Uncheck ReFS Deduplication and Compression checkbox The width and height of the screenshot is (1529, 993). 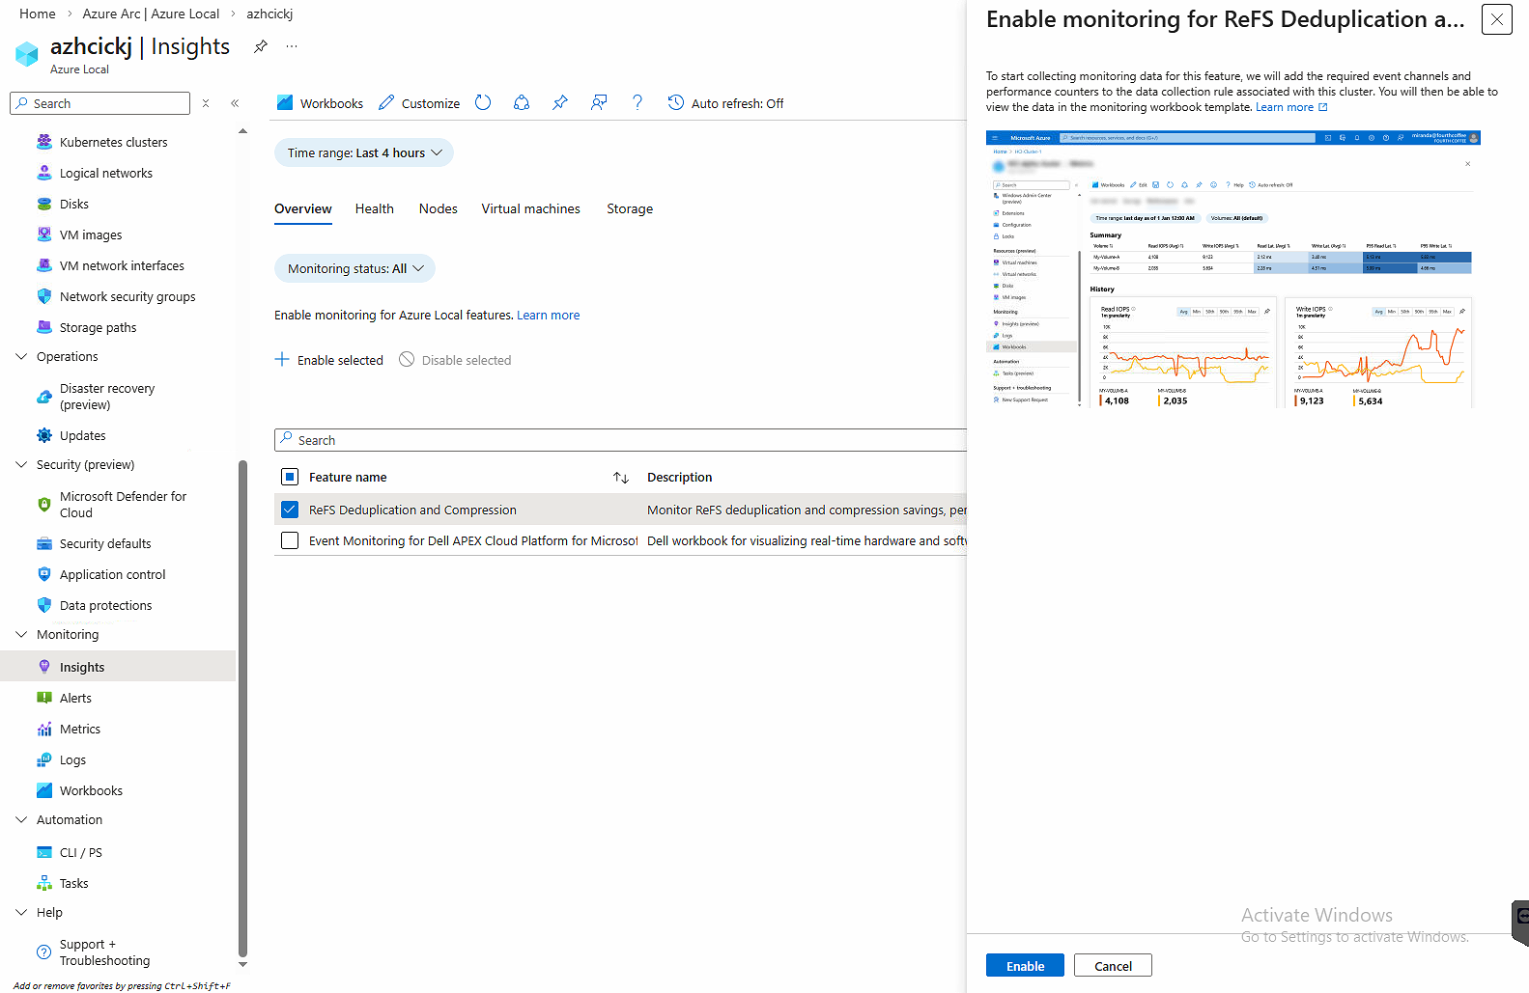pyautogui.click(x=290, y=510)
